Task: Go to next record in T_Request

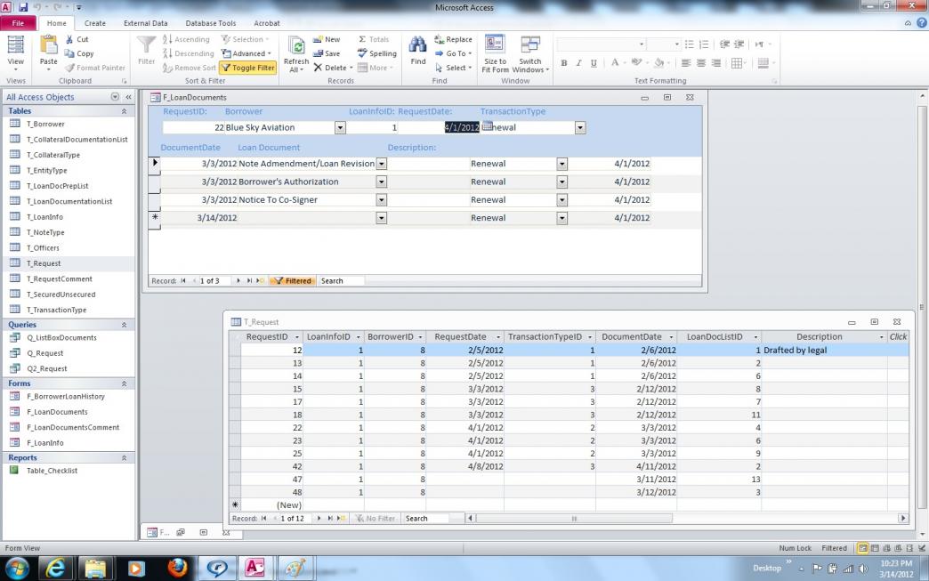Action: point(319,518)
